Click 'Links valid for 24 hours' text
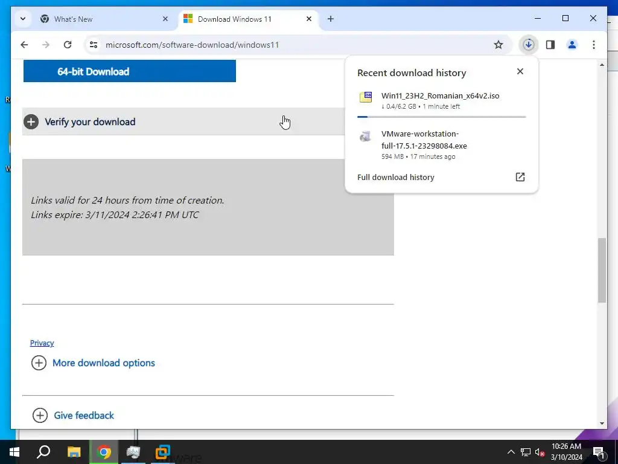618x464 pixels. pyautogui.click(x=127, y=201)
